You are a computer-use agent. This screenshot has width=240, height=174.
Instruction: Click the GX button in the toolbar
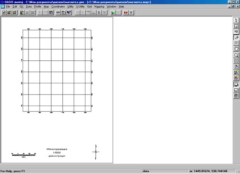[58, 13]
